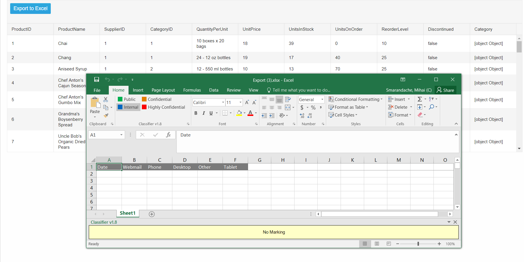Copy selection with the Copy icon
Screen dimensions: 524x262
coord(106,108)
